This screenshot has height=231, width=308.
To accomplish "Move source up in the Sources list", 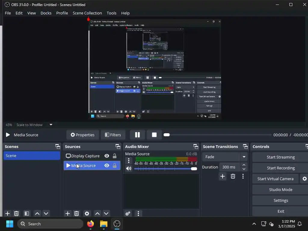I will coord(97,214).
